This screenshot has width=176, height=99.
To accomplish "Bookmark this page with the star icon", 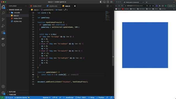I will tap(153, 6).
